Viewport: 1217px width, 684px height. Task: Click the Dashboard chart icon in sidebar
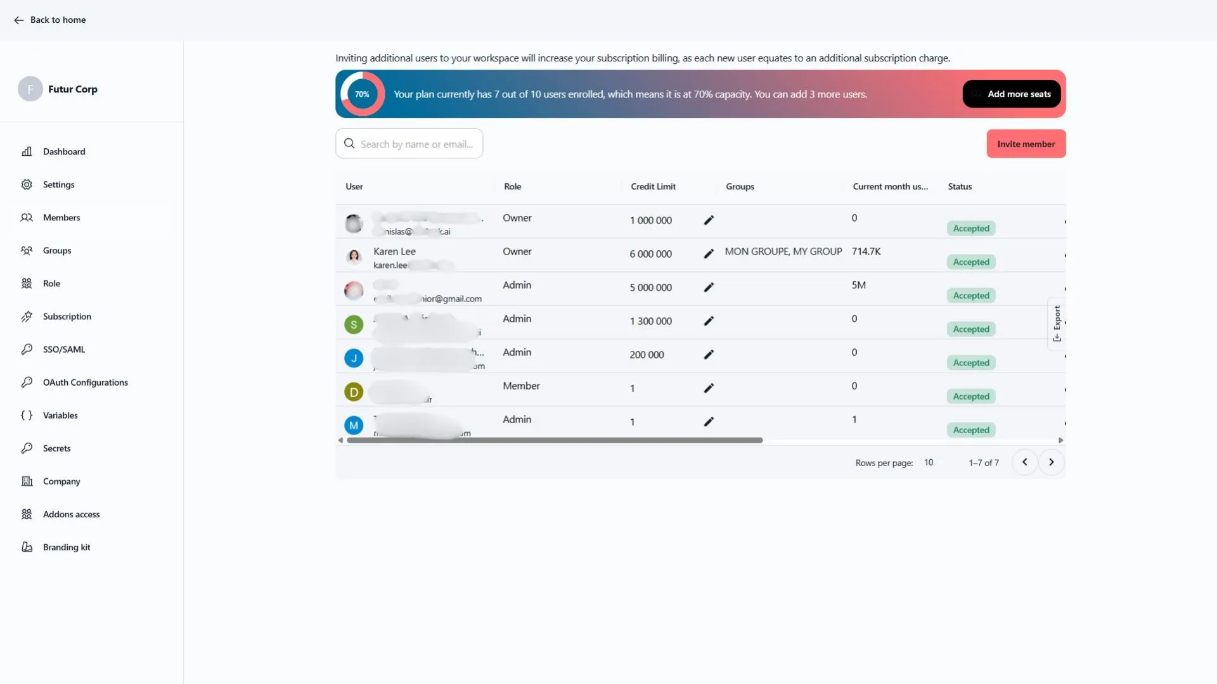(27, 151)
